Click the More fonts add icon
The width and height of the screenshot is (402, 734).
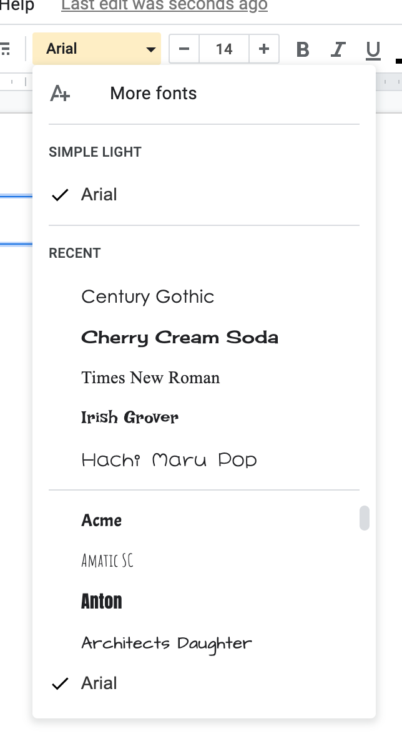[x=60, y=94]
